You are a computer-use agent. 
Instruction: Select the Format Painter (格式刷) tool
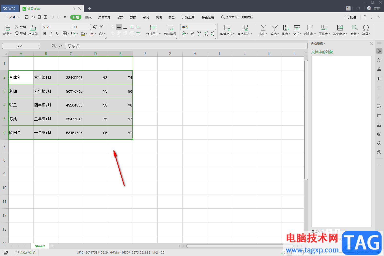tap(33, 30)
